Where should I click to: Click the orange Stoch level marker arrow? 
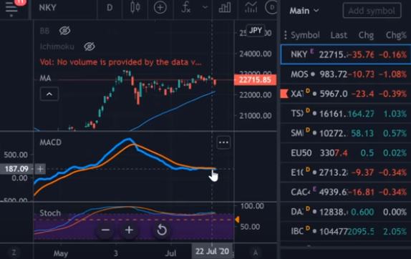(x=237, y=220)
